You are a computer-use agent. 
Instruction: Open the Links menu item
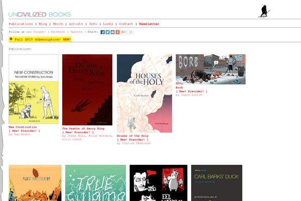coord(108,24)
